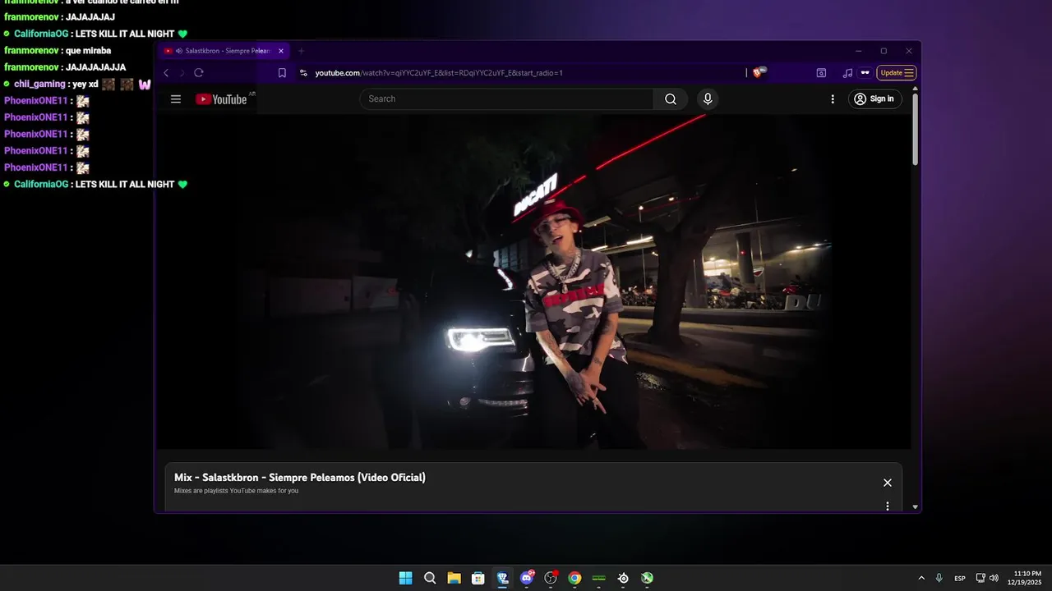This screenshot has width=1052, height=591.
Task: Open site settings icon beside youtube.com
Action: click(303, 73)
